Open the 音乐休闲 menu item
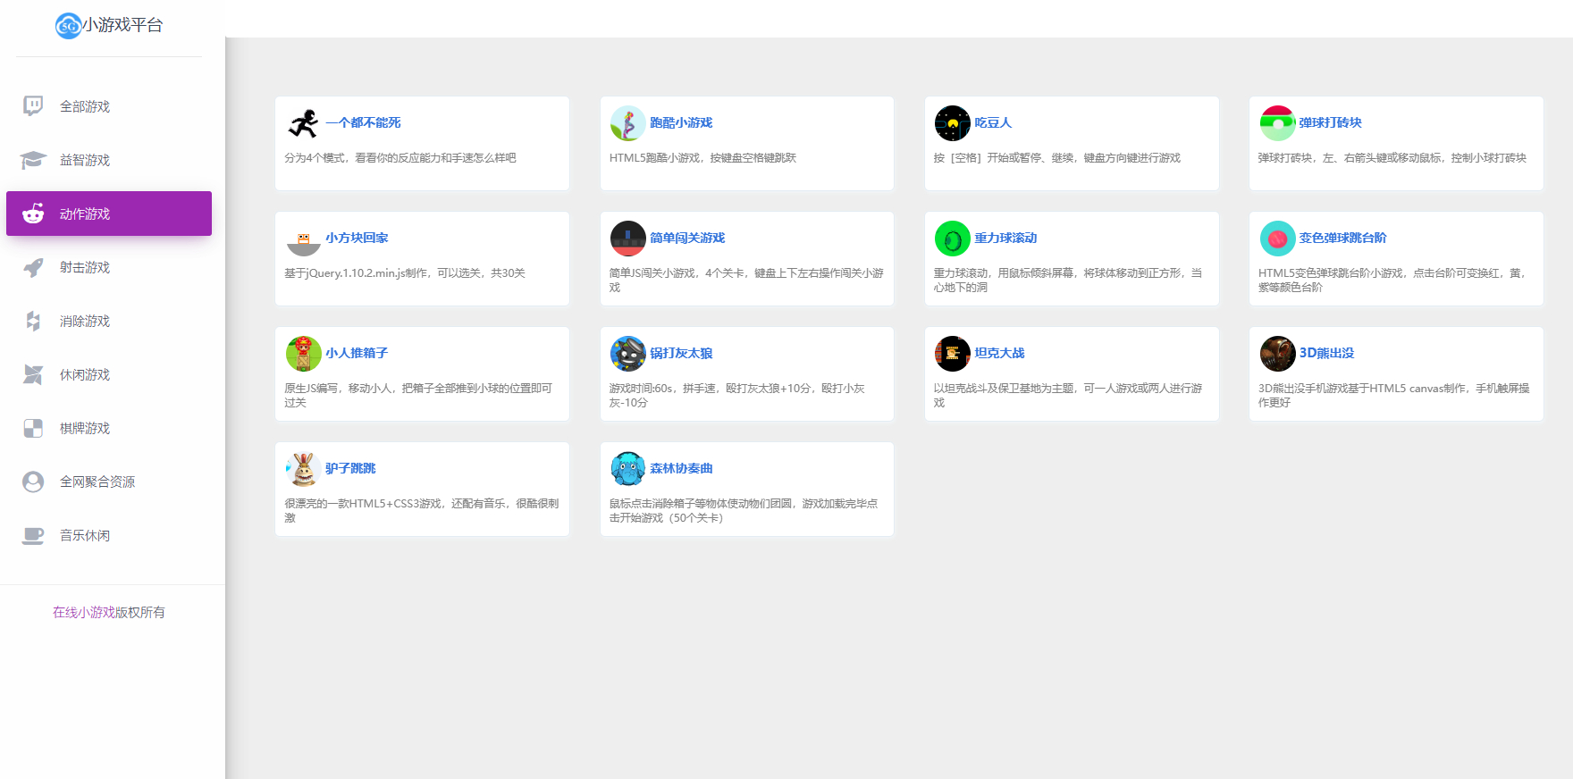This screenshot has width=1573, height=779. pos(109,535)
